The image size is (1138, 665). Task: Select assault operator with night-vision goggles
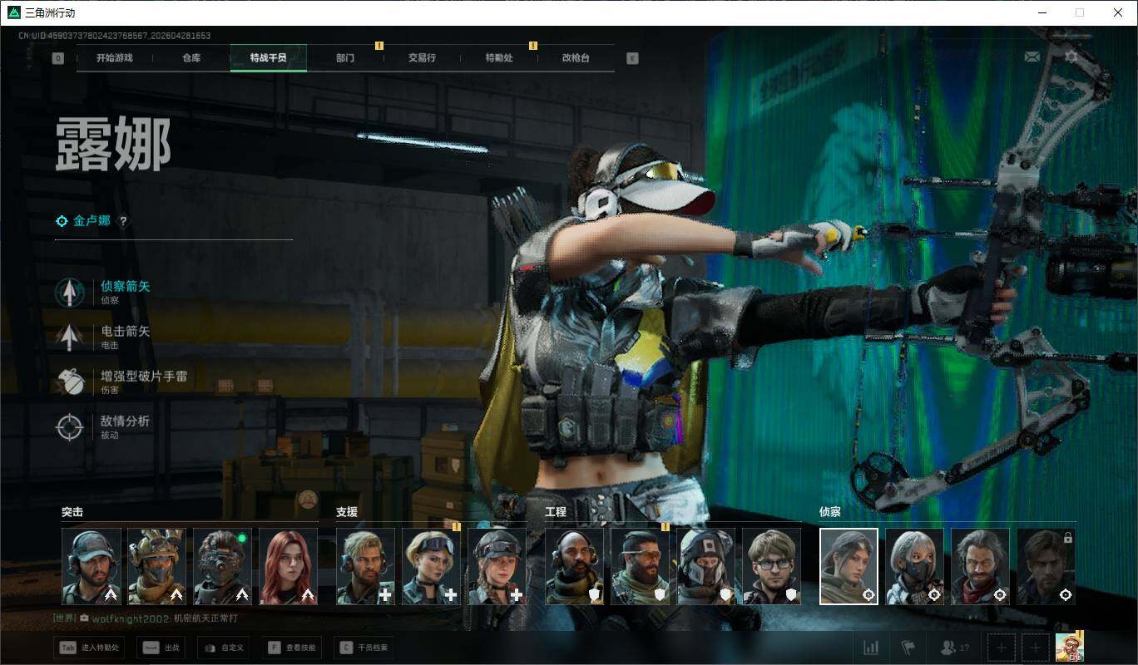click(223, 566)
